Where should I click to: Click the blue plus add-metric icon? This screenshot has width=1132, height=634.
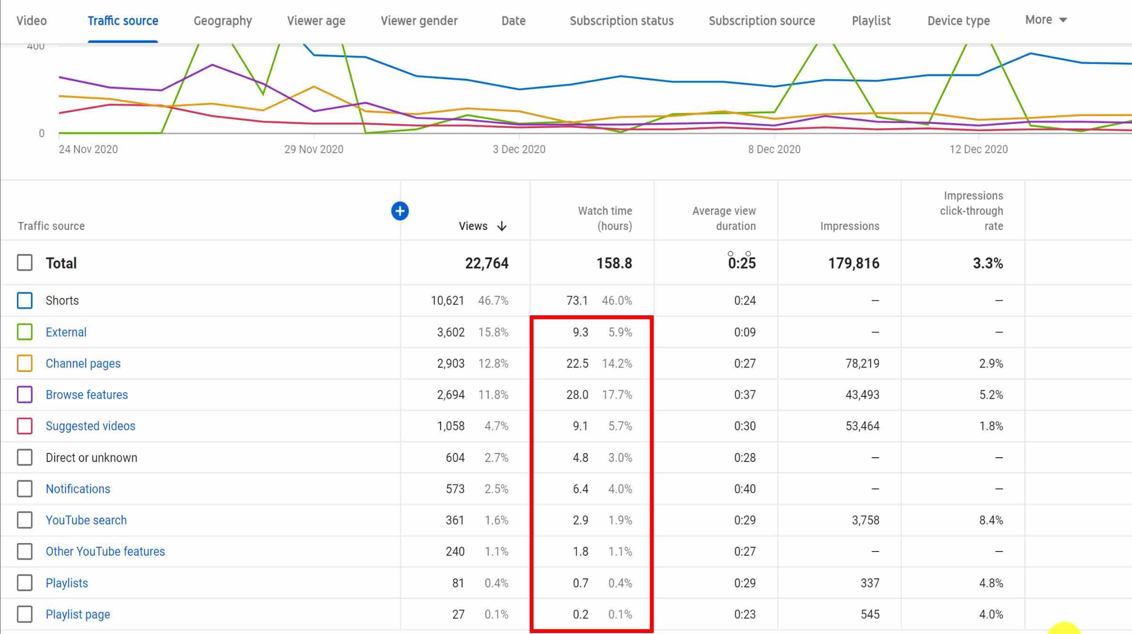[400, 211]
